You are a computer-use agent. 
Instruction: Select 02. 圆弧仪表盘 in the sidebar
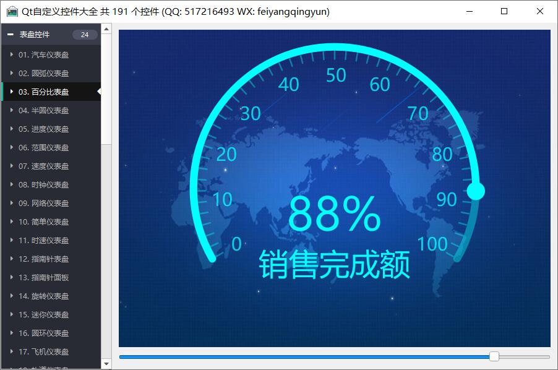point(43,74)
